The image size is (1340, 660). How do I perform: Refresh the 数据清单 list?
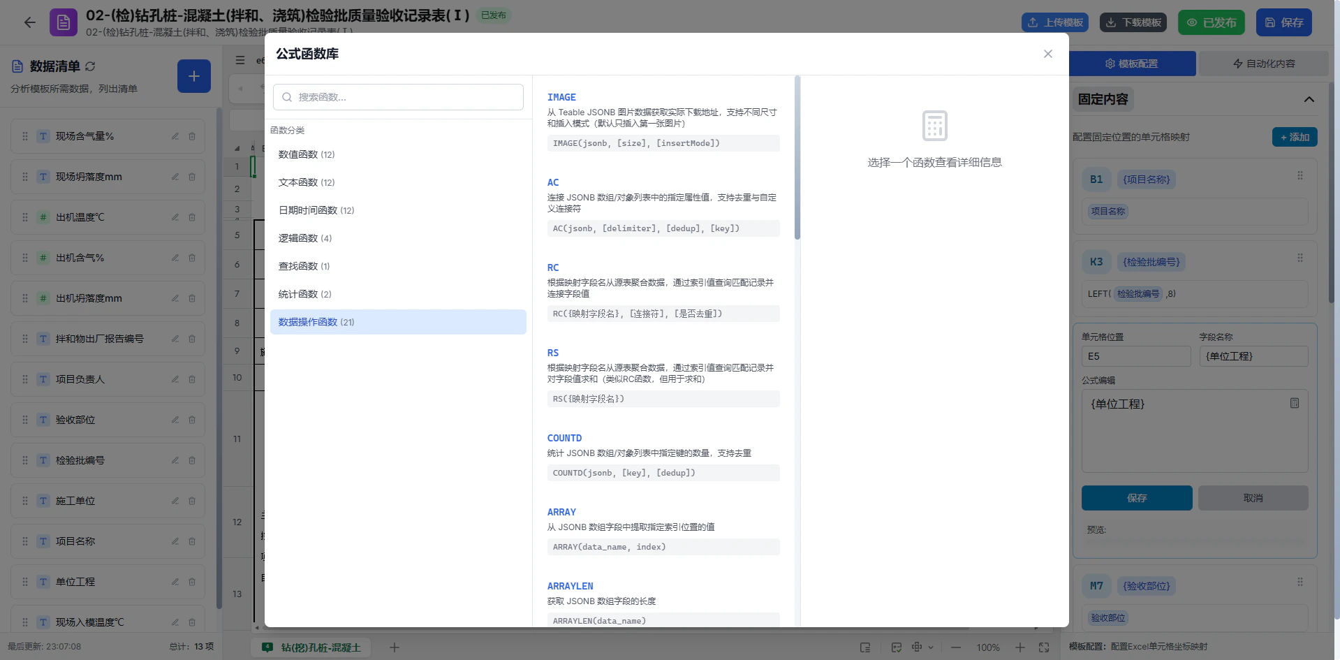click(90, 66)
